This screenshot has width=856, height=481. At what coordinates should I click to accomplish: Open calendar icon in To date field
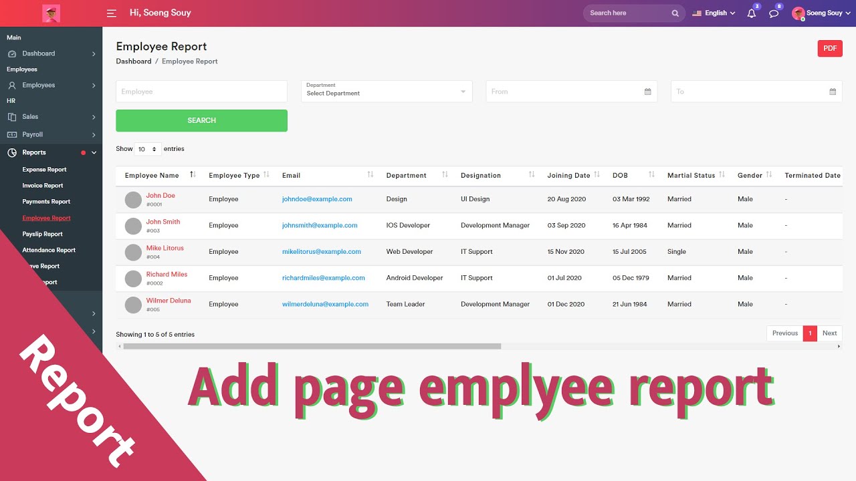(833, 92)
